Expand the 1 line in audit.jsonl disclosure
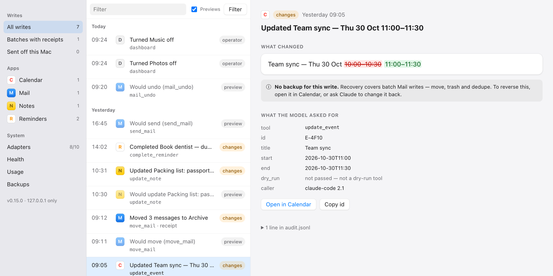 285,227
